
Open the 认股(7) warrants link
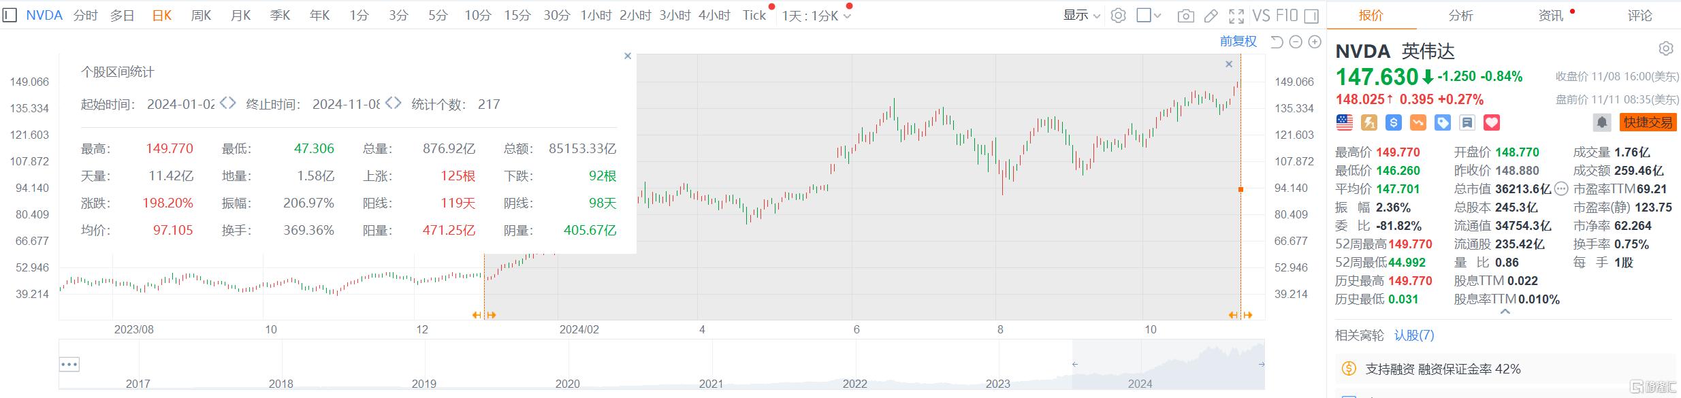point(1414,335)
